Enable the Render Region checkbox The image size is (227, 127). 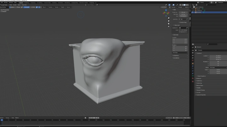179,22
